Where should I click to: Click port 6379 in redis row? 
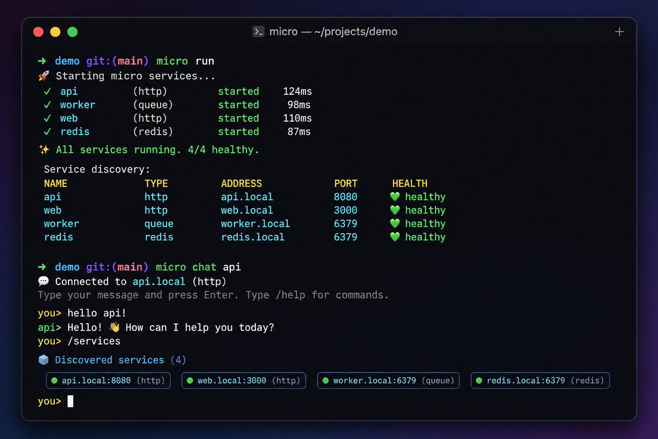[346, 237]
